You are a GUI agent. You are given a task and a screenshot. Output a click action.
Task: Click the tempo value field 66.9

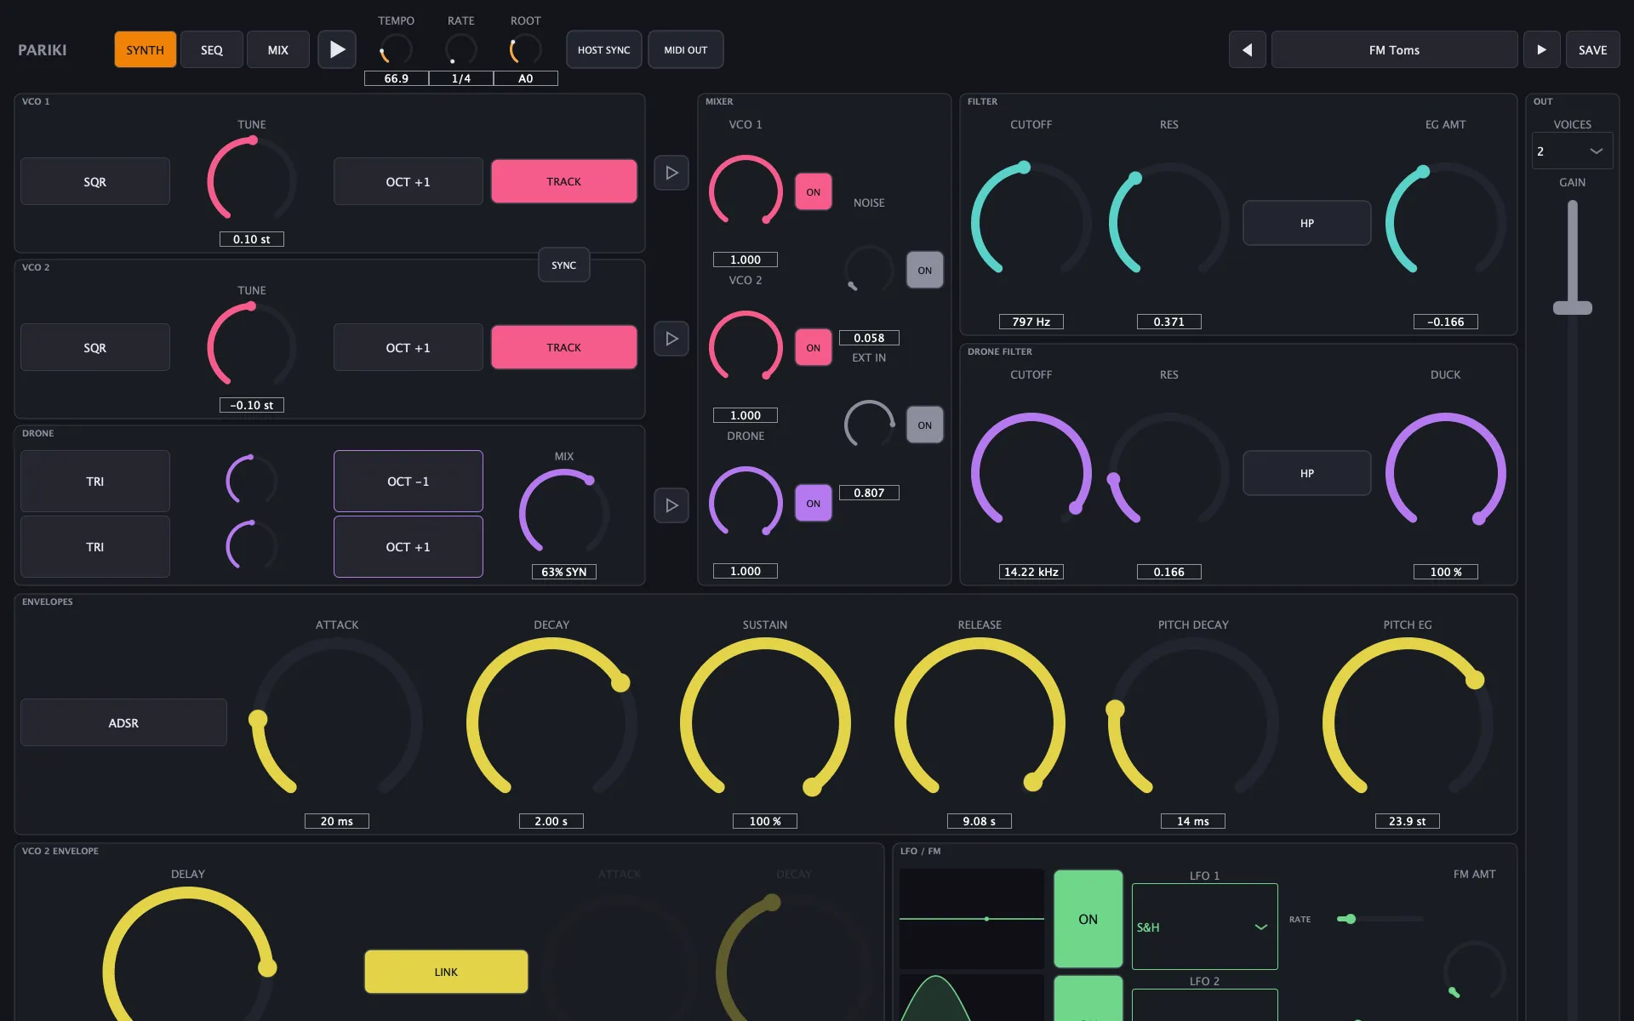point(396,78)
